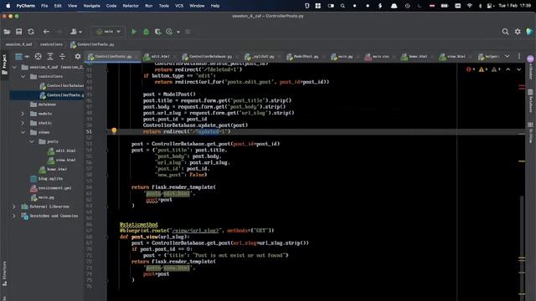This screenshot has width=536, height=301.
Task: Open the user account dropdown in toolbar
Action: click(x=76, y=32)
